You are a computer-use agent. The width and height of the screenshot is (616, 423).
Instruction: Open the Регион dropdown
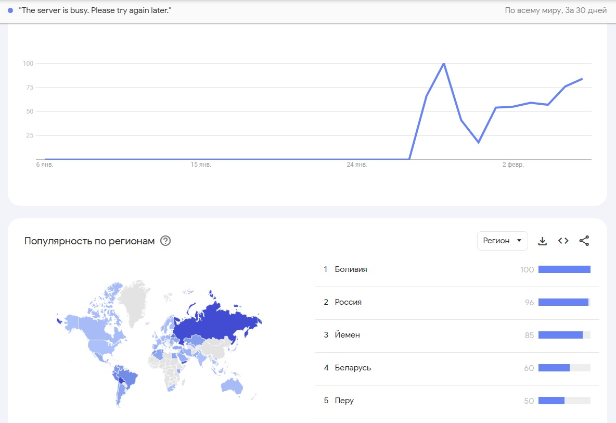point(502,241)
